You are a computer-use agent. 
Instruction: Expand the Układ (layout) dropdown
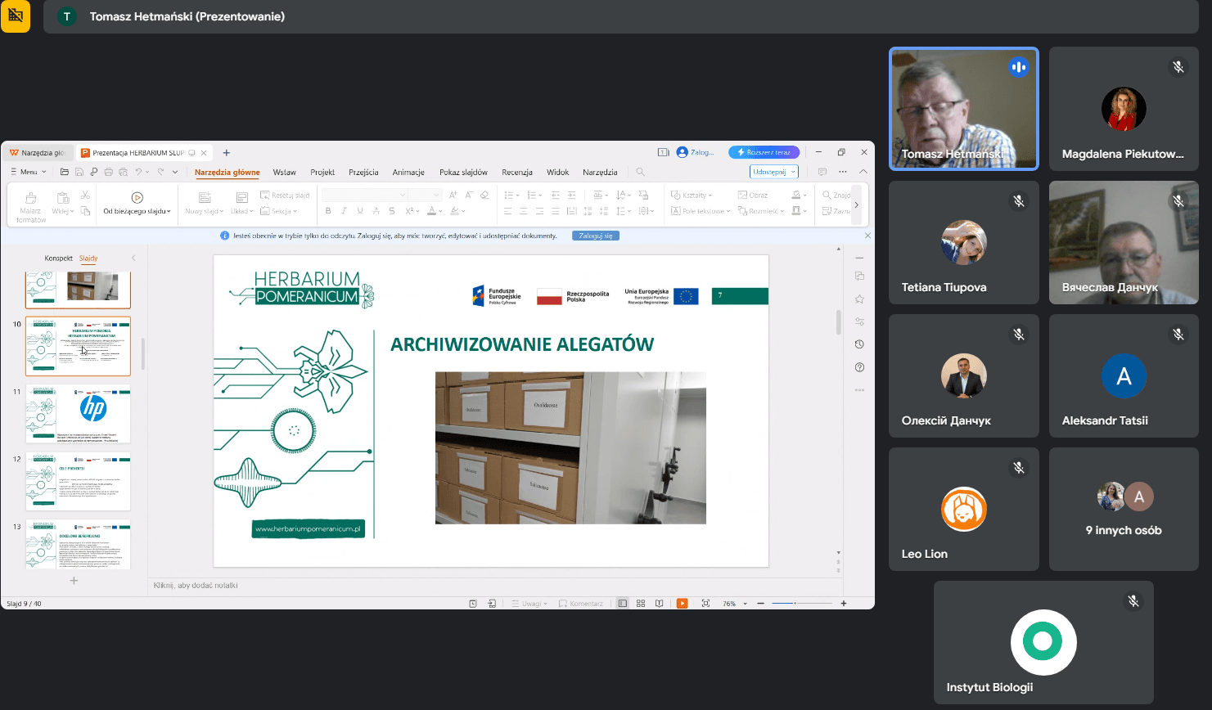[x=241, y=211]
